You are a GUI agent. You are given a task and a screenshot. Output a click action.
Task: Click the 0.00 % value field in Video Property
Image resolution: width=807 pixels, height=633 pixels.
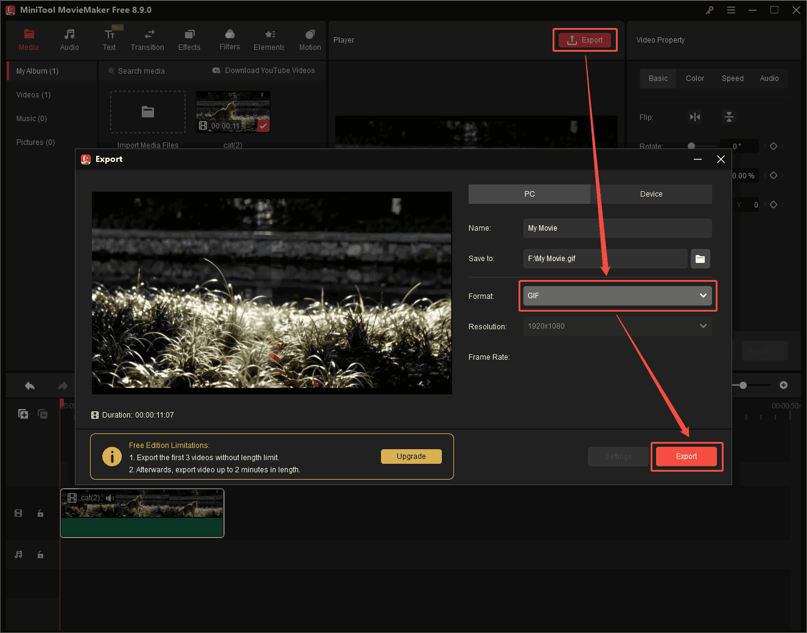click(x=744, y=175)
